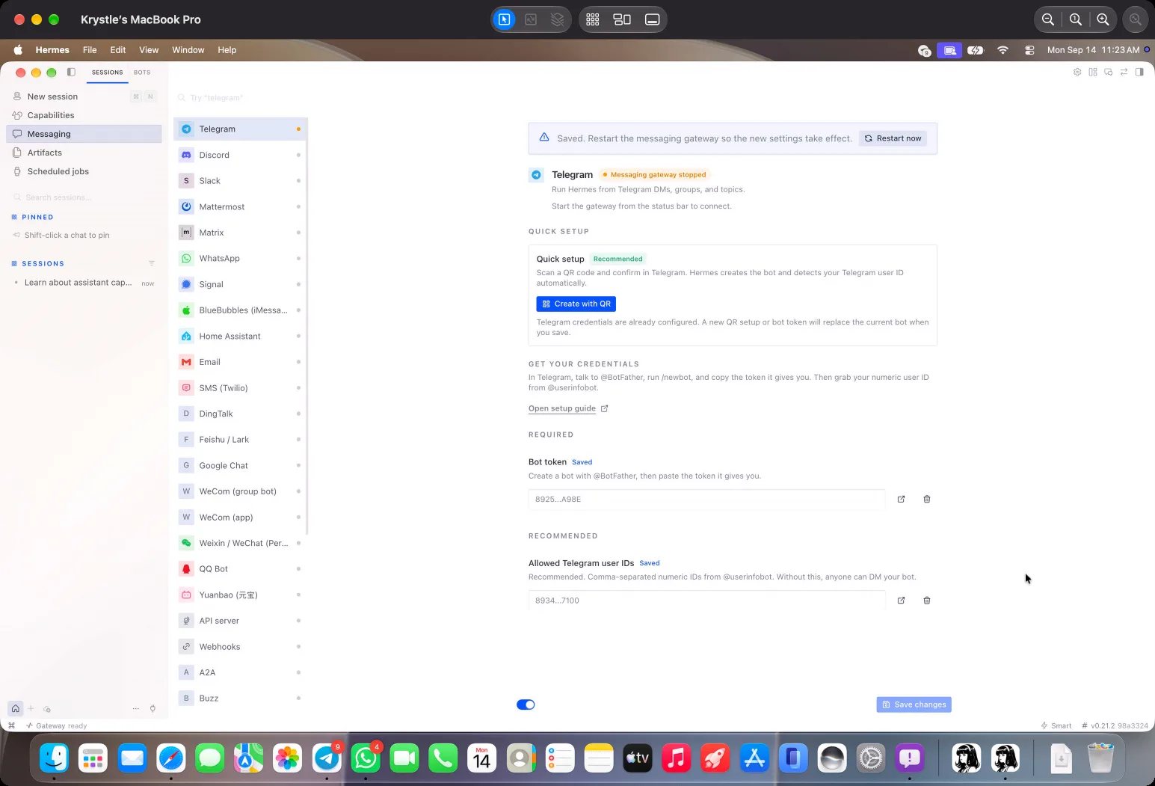This screenshot has height=786, width=1155.
Task: Click the Allowed Telegram user IDs field
Action: 706,601
